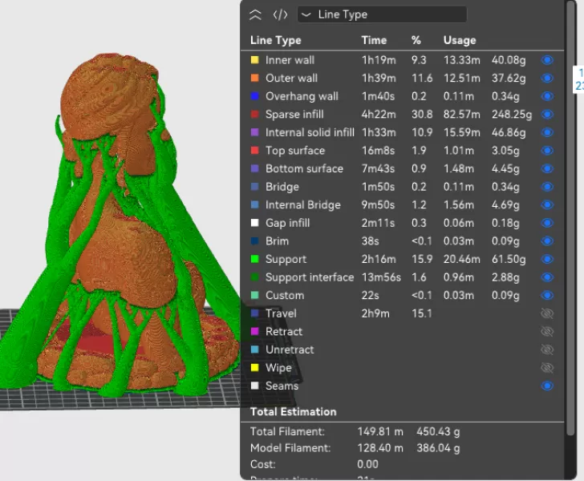
Task: Open the Line Type view dropdown
Action: click(382, 14)
